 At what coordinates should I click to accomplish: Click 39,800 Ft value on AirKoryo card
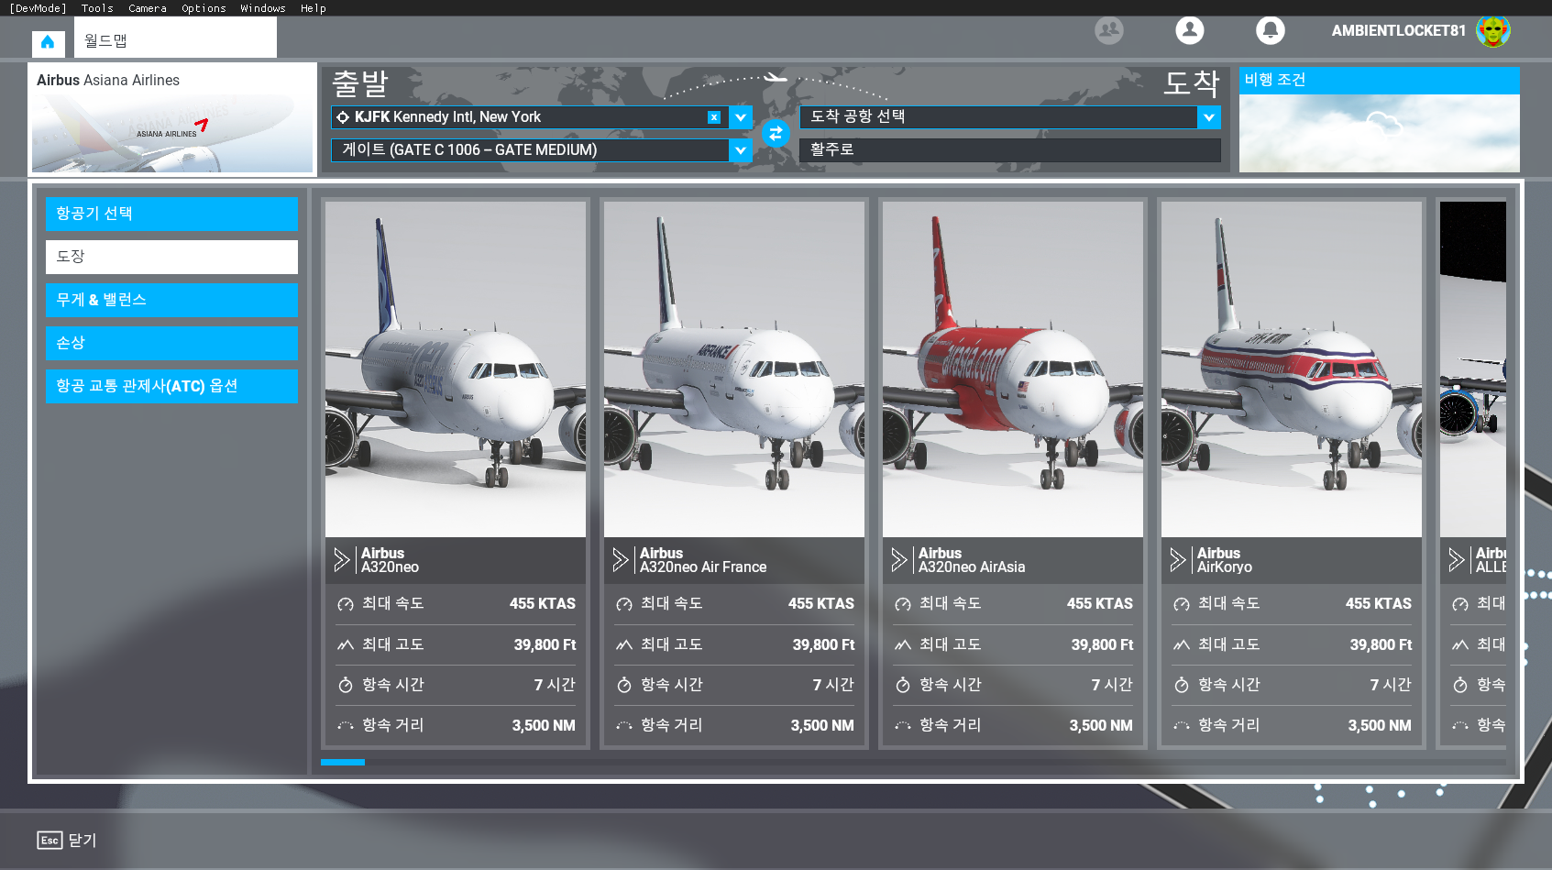(x=1381, y=644)
